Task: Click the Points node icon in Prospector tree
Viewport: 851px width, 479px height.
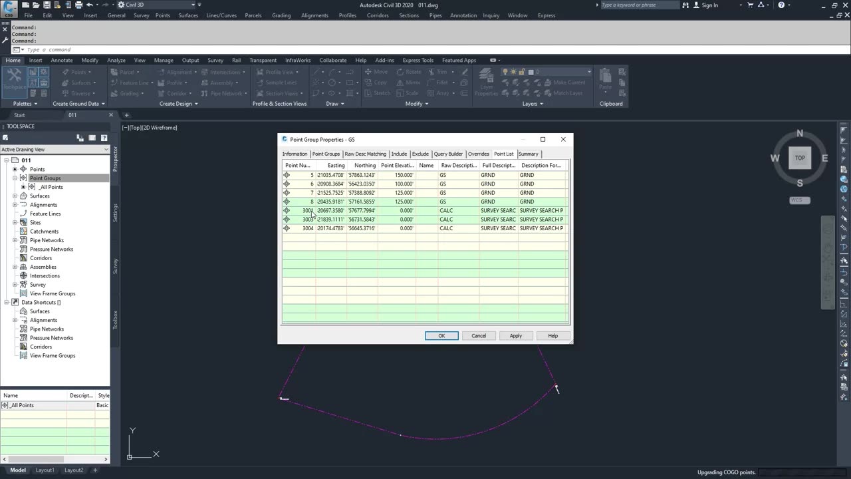Action: click(x=23, y=169)
